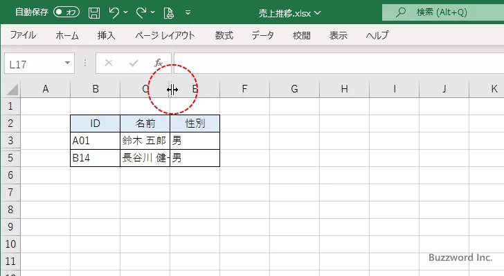This screenshot has width=504, height=276.
Task: Select row 2 header
Action: click(x=10, y=124)
